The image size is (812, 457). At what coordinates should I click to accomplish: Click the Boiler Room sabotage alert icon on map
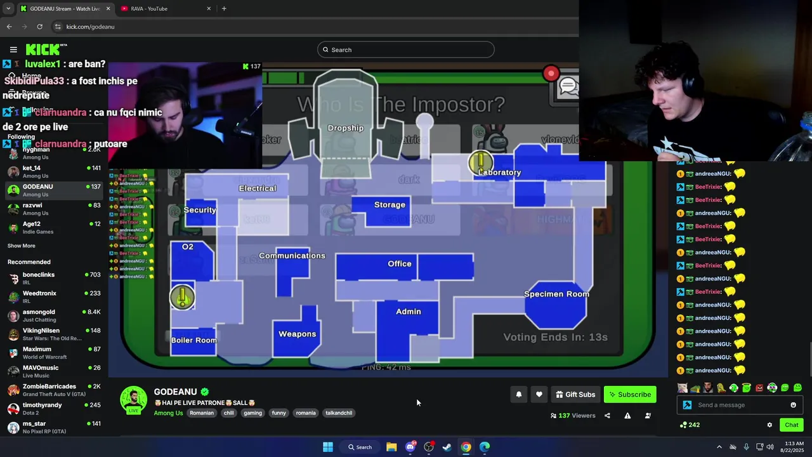click(183, 297)
